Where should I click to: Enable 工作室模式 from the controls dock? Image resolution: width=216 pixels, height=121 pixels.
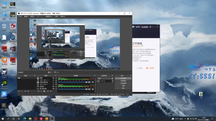point(123,83)
